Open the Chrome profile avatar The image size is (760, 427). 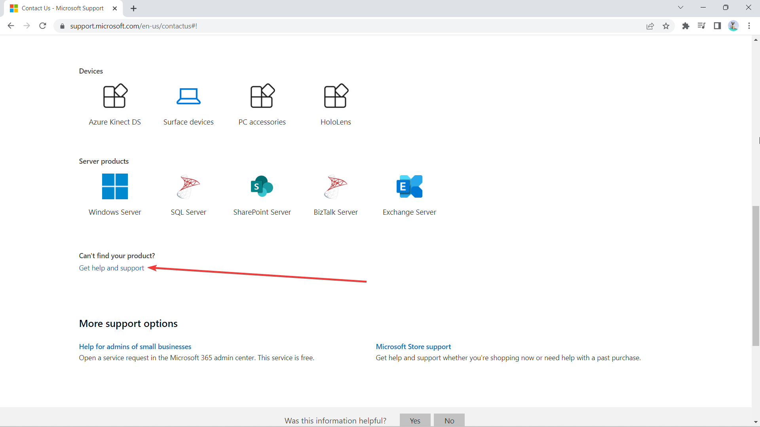[x=733, y=26]
